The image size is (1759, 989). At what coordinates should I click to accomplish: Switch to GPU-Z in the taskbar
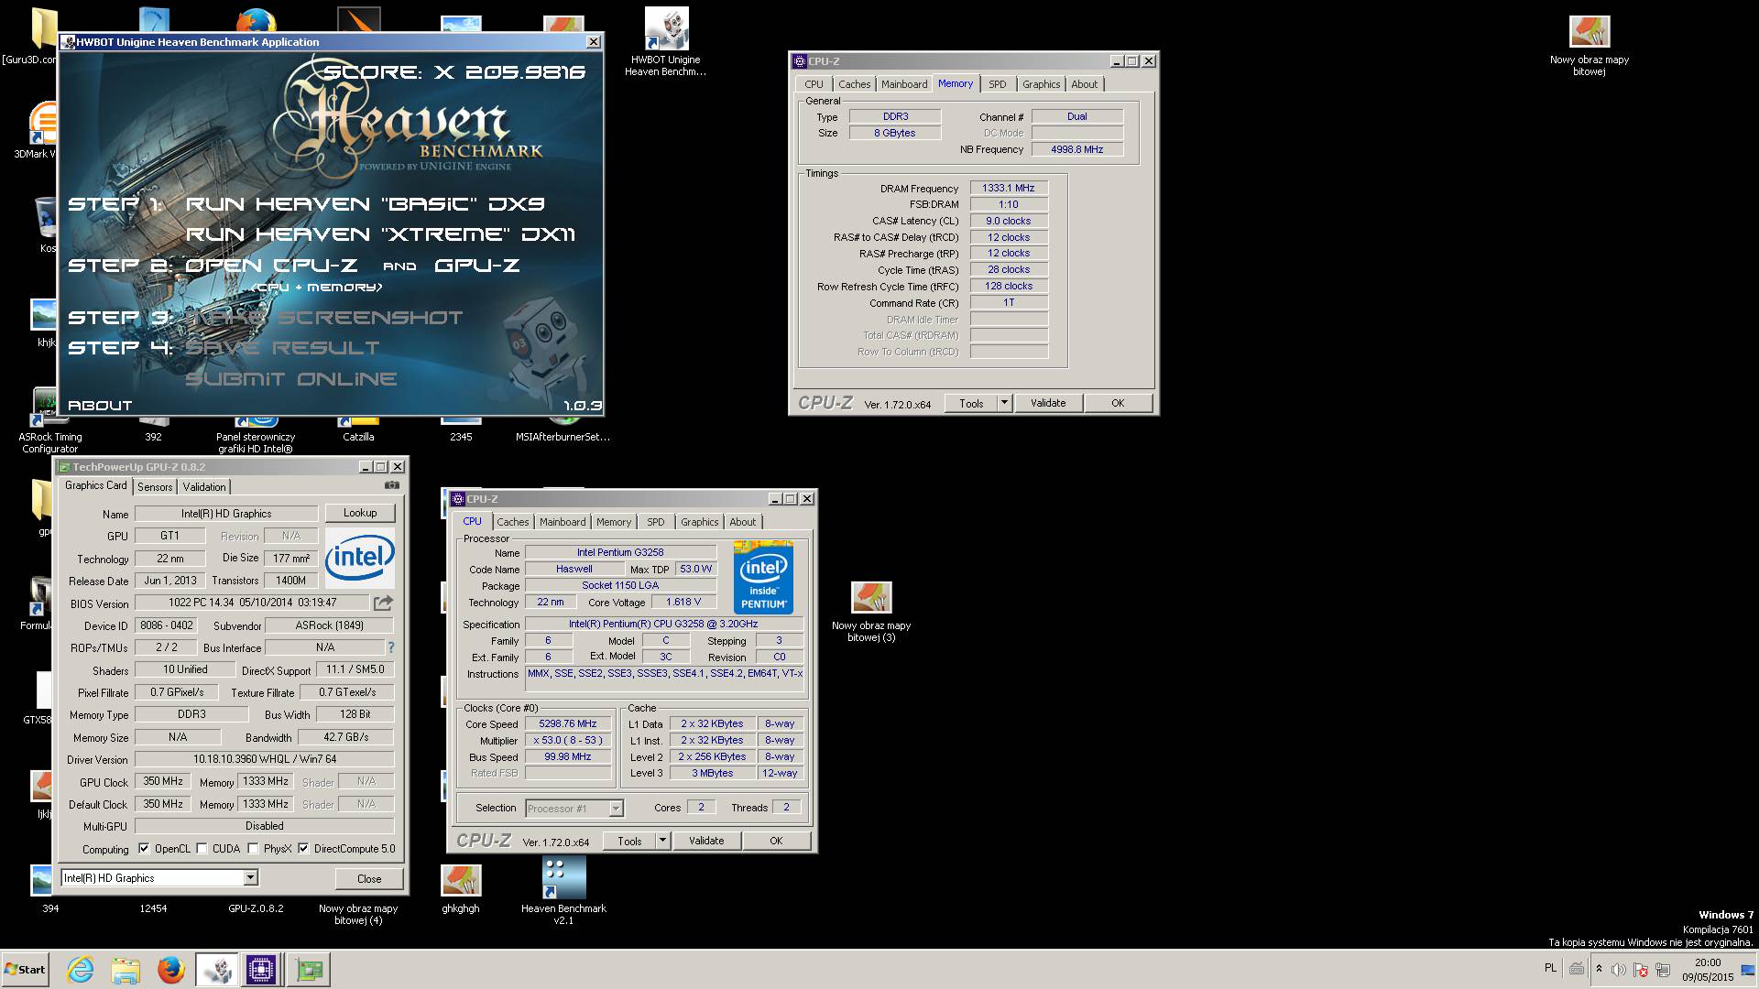pos(309,969)
